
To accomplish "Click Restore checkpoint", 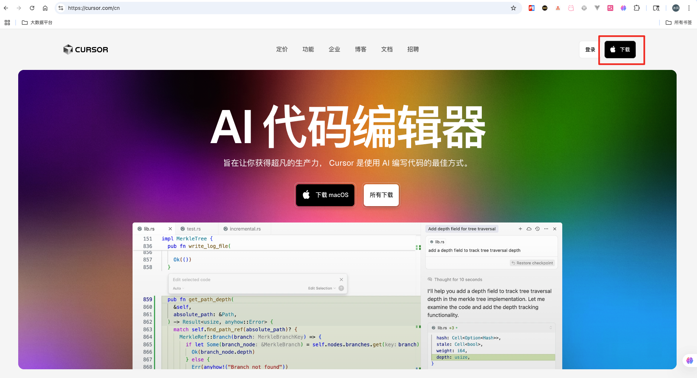I will click(532, 263).
